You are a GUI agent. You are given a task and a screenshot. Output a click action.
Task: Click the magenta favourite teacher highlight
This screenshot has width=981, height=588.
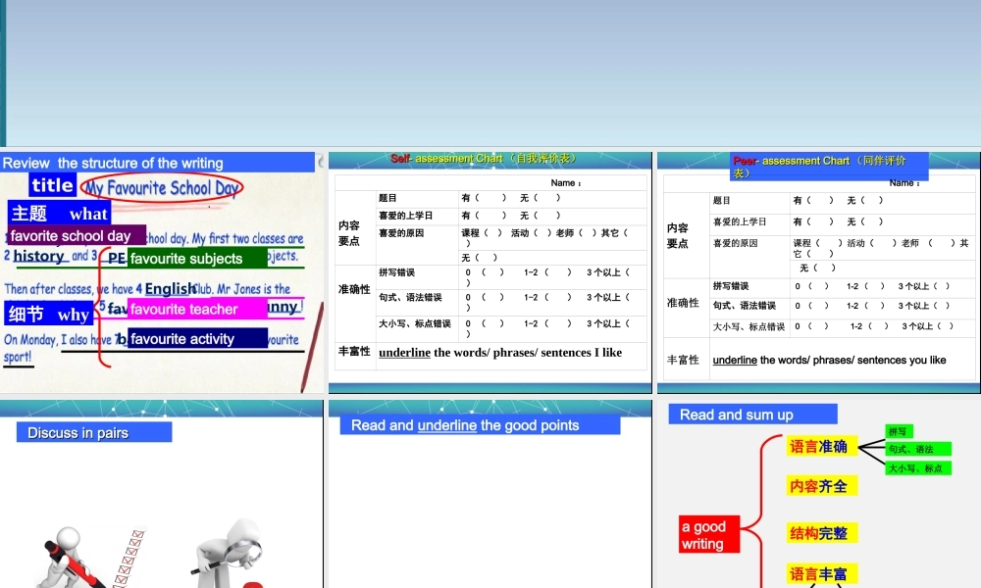pyautogui.click(x=192, y=309)
